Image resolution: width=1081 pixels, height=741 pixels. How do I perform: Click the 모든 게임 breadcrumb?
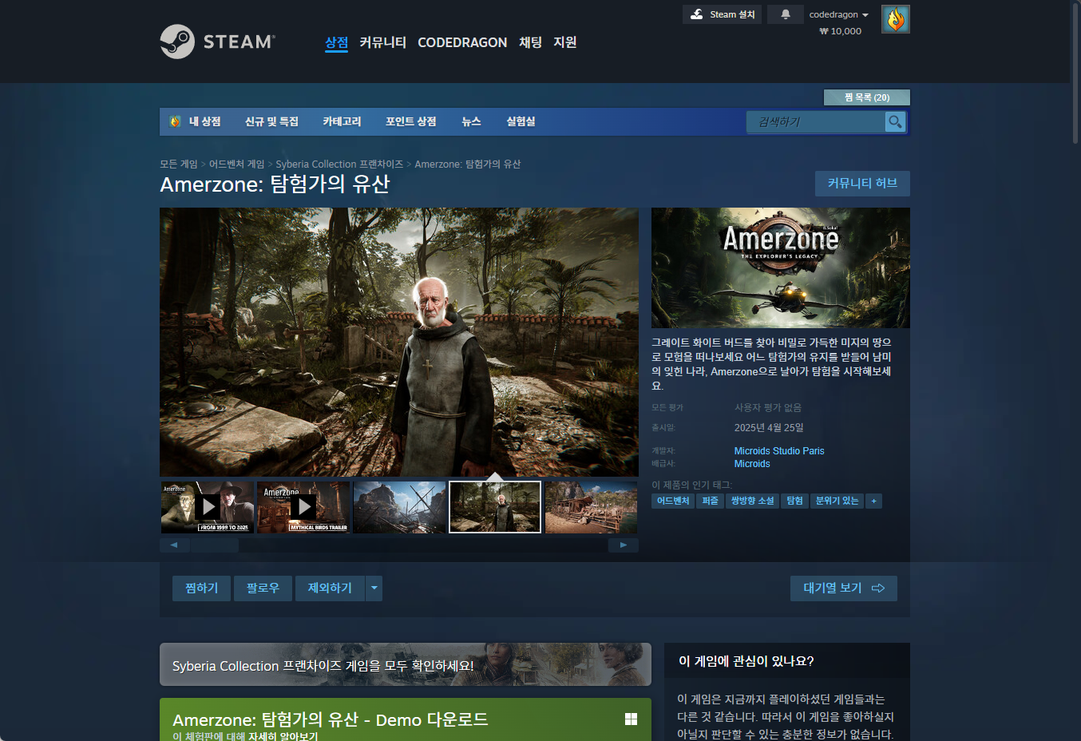pyautogui.click(x=179, y=164)
